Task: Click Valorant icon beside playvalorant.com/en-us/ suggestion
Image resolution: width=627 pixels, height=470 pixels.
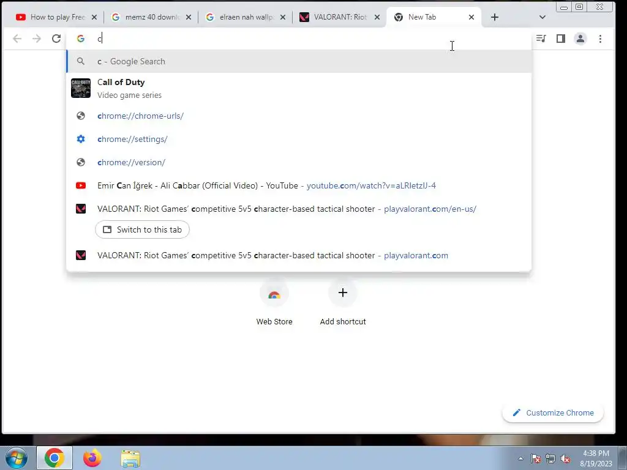Action: [x=81, y=209]
